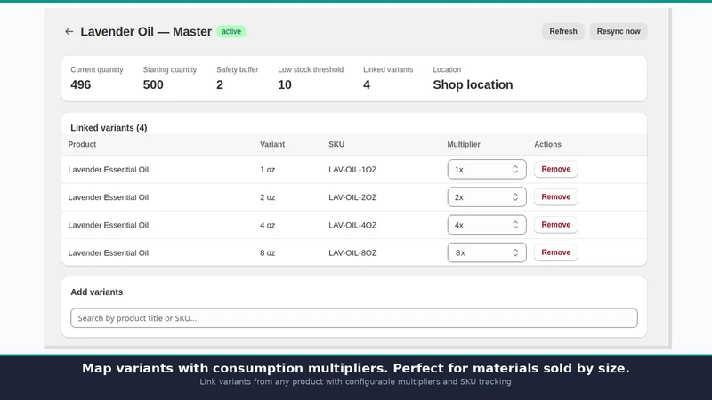Select the Safety buffer value 2

point(220,84)
